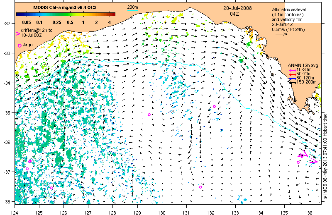Click the '0.5' color bar tick label

click(70, 22)
